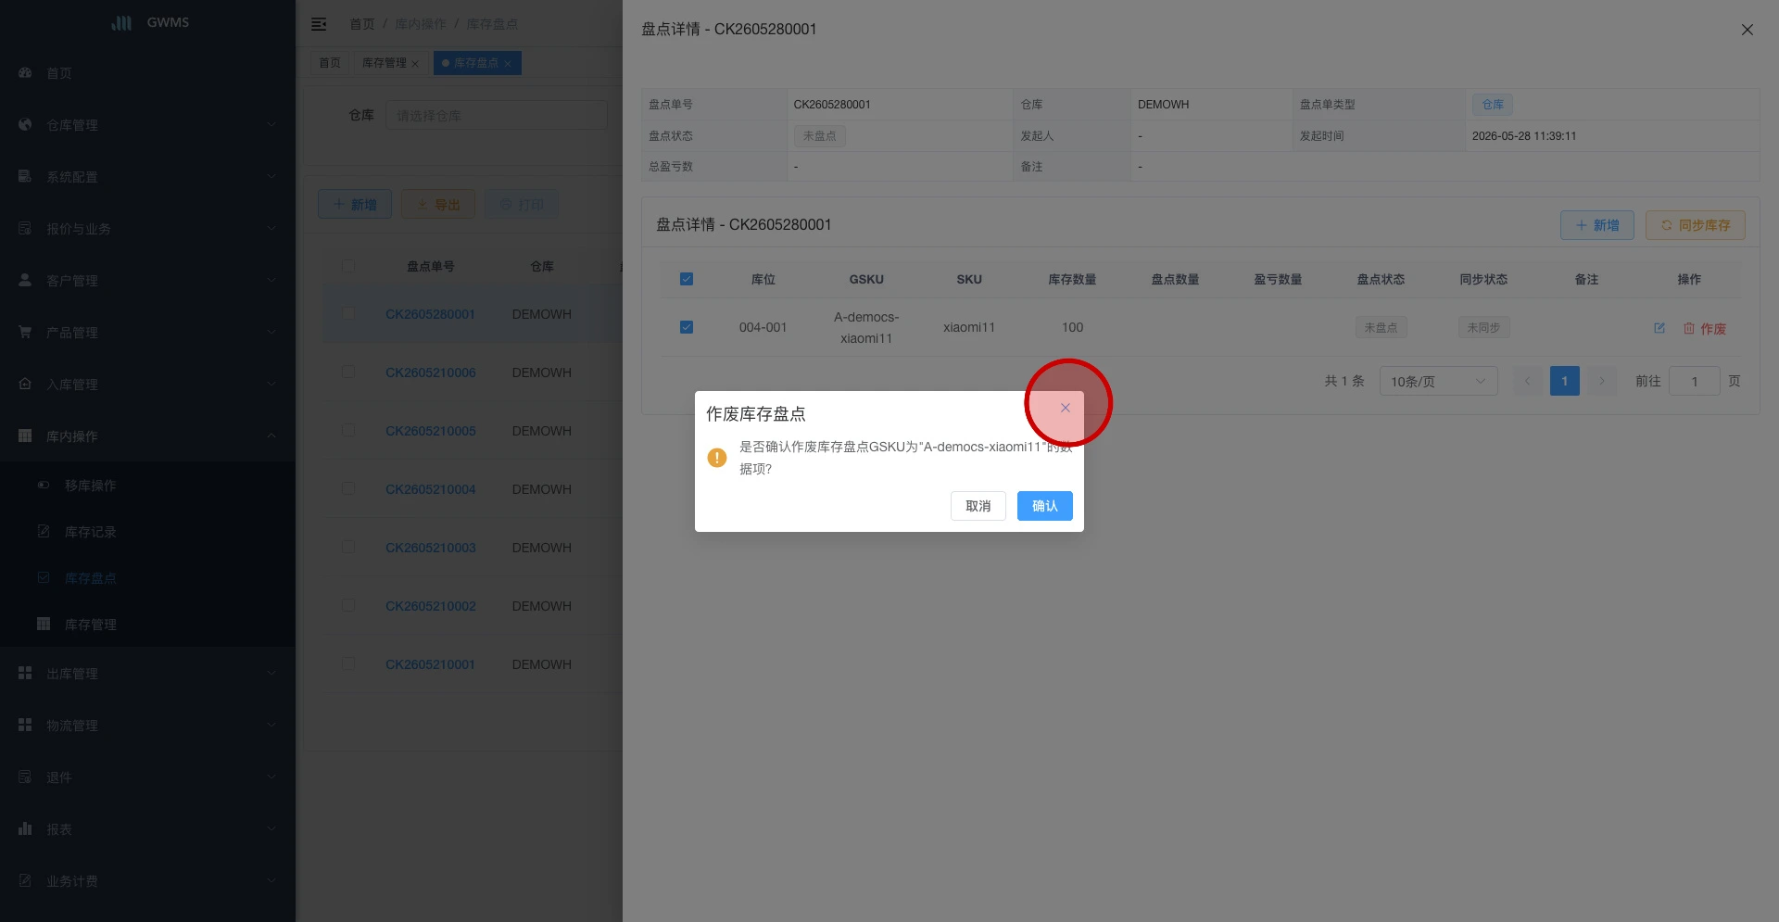Open 库存管理 submenu item

coord(148,625)
